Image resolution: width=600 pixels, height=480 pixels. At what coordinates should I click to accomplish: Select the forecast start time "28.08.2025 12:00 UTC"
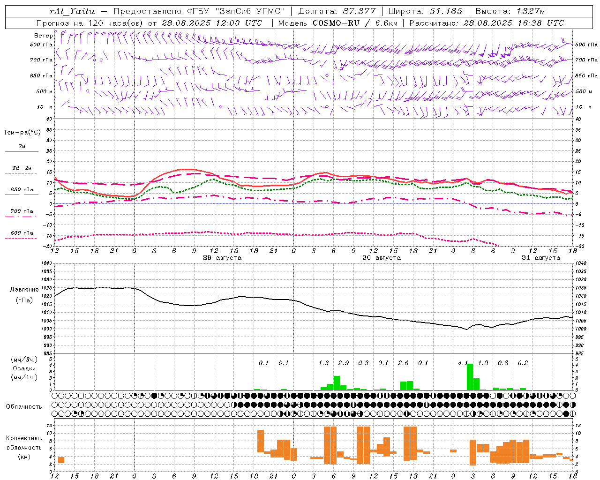tap(211, 23)
